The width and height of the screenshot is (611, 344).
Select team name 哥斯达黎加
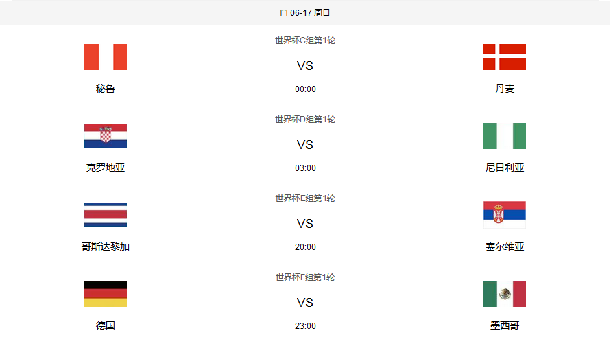tap(106, 246)
